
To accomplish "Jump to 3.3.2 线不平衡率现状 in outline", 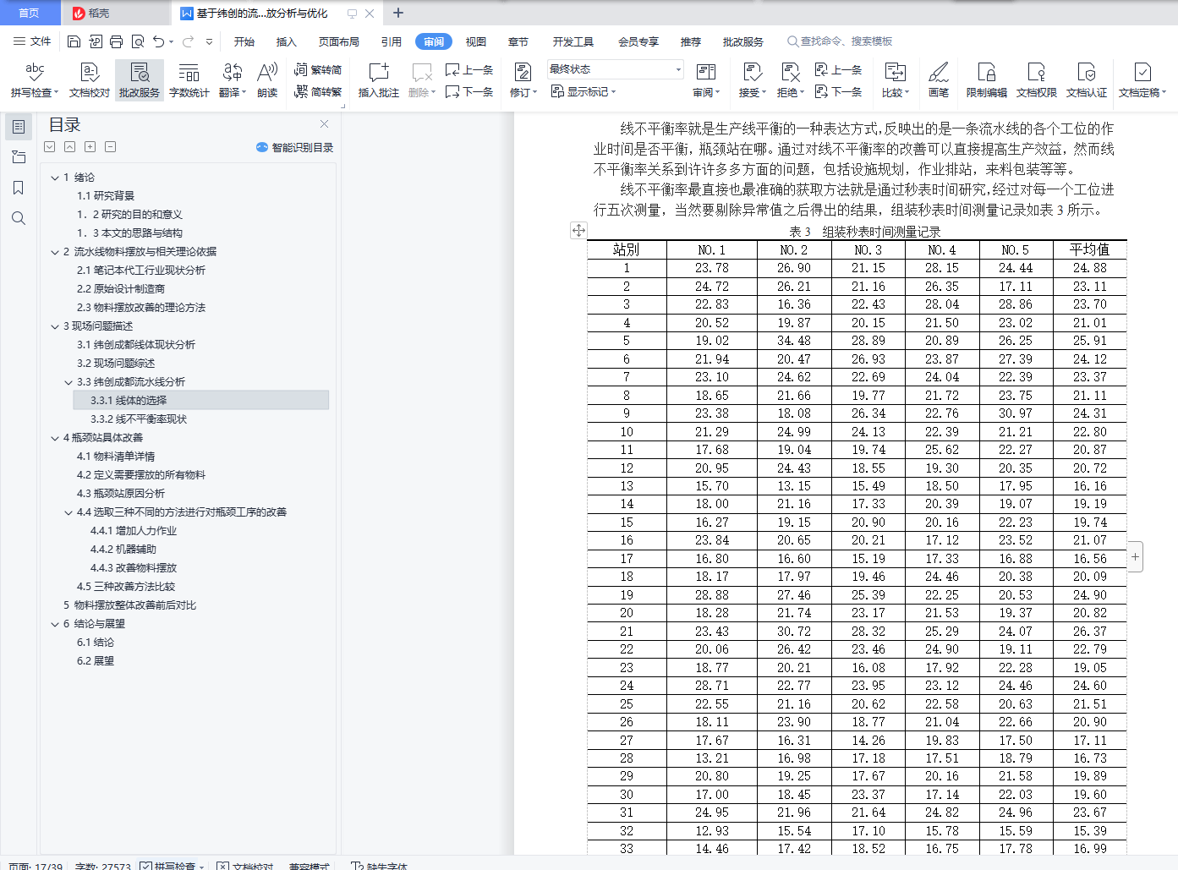I will pos(139,419).
